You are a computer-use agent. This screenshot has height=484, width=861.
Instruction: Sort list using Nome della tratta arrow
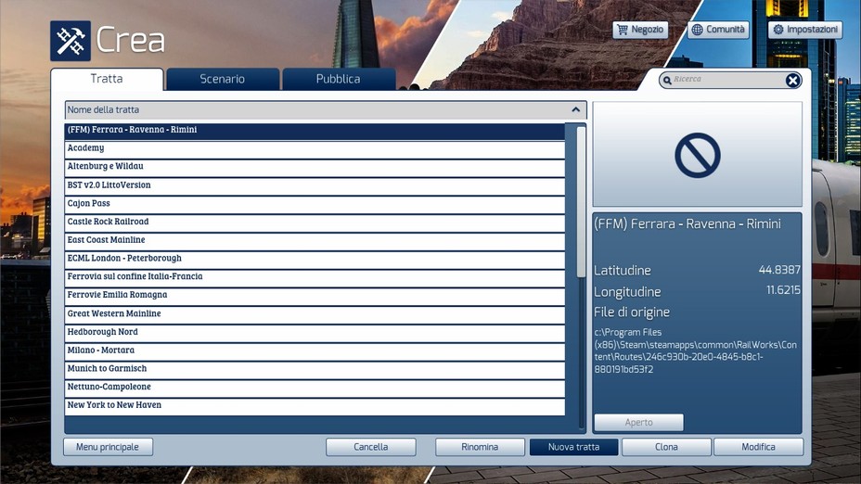(x=575, y=109)
